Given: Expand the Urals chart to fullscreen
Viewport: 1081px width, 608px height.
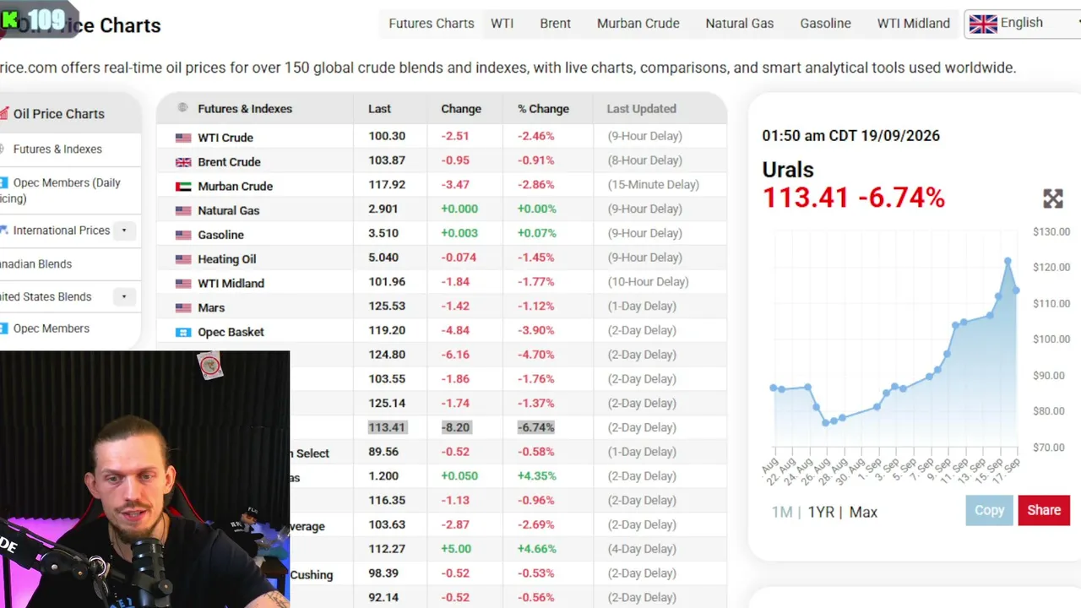Looking at the screenshot, I should click(x=1052, y=198).
